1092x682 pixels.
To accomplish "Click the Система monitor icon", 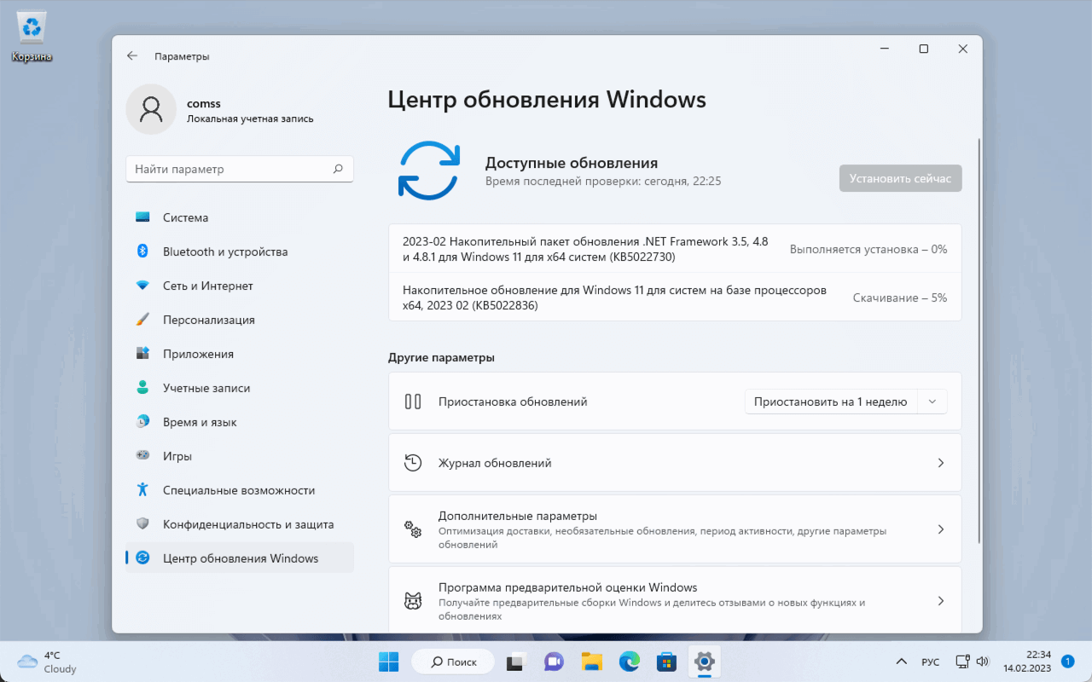I will click(143, 217).
